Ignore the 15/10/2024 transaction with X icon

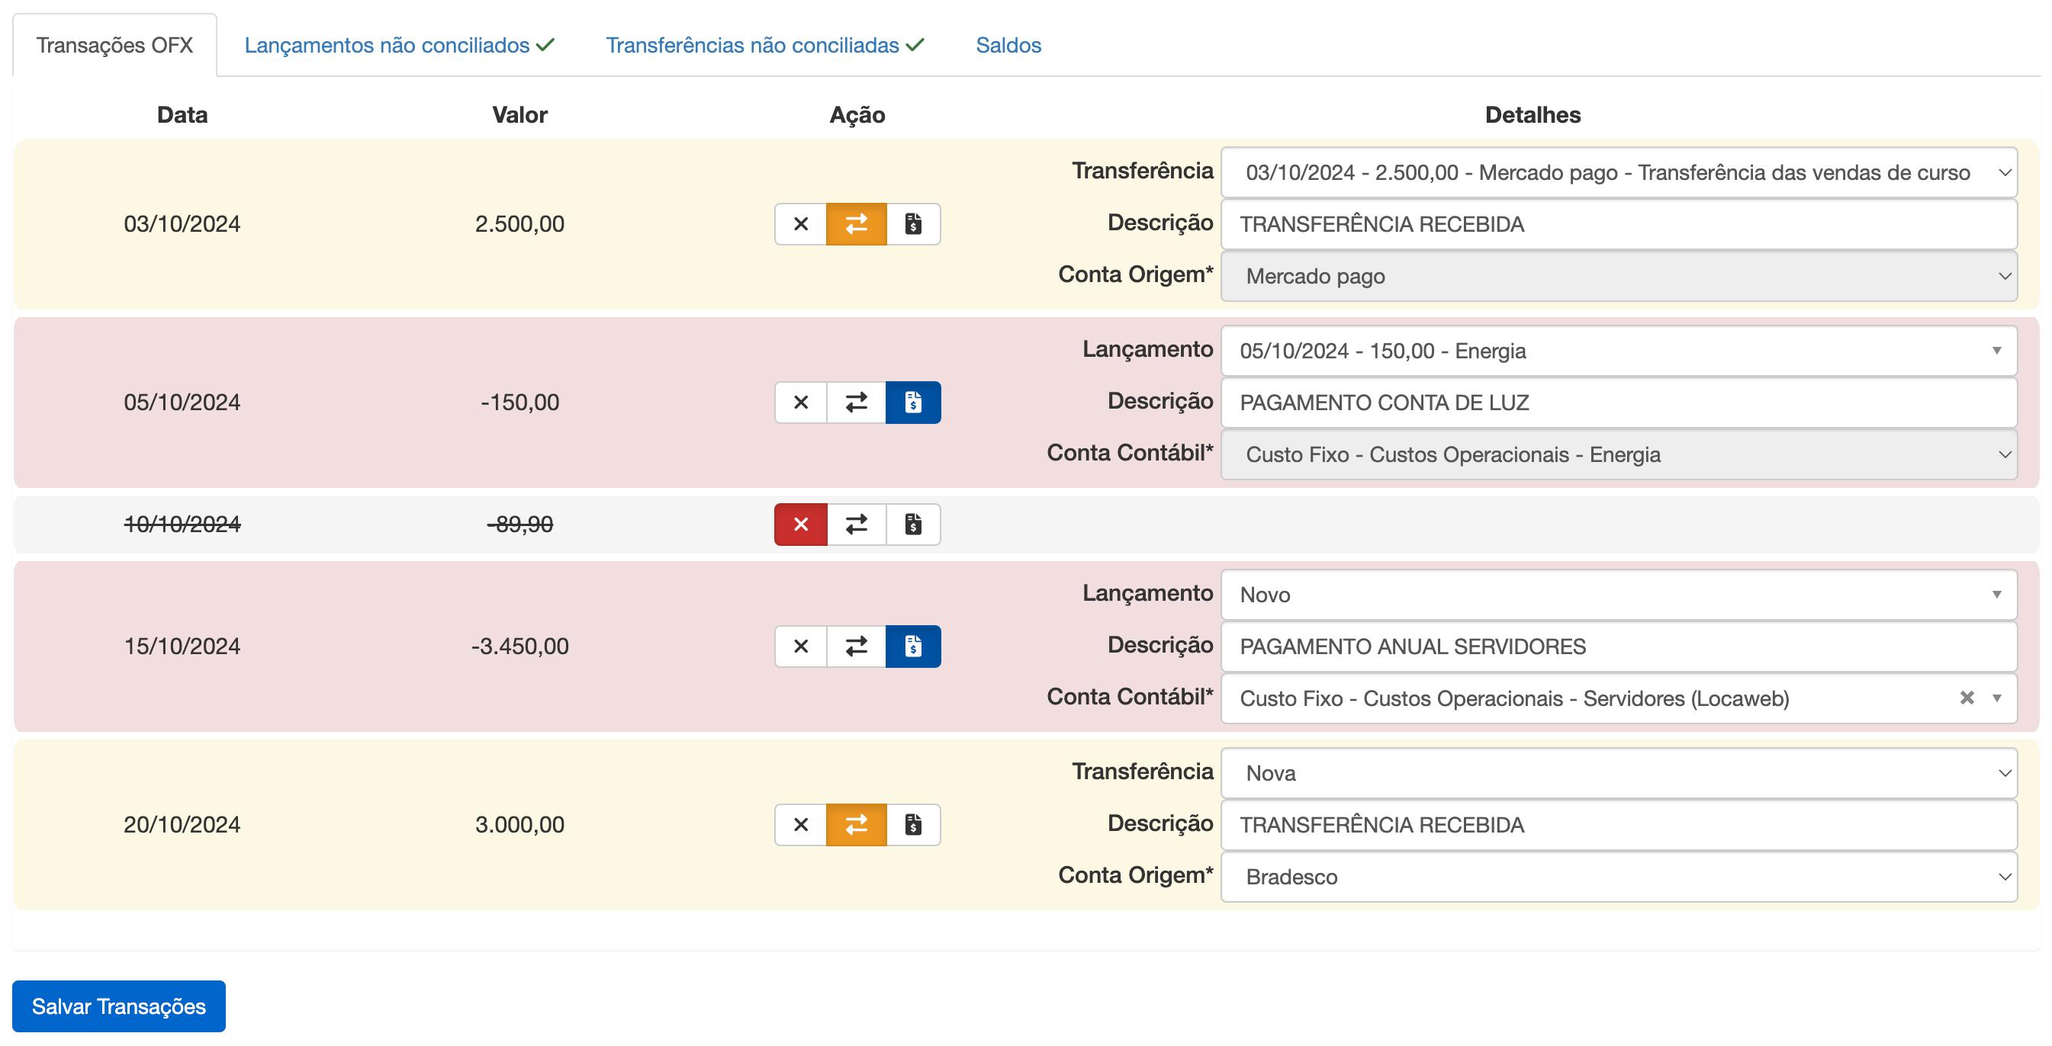(800, 646)
